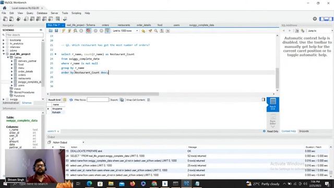Screen dimensions: 334x188
Task: Execute statement under cursor icon
Action: pos(69,31)
